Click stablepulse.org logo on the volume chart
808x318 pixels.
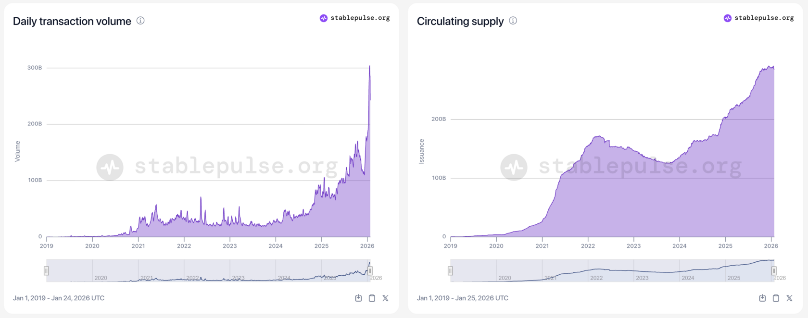click(x=355, y=18)
